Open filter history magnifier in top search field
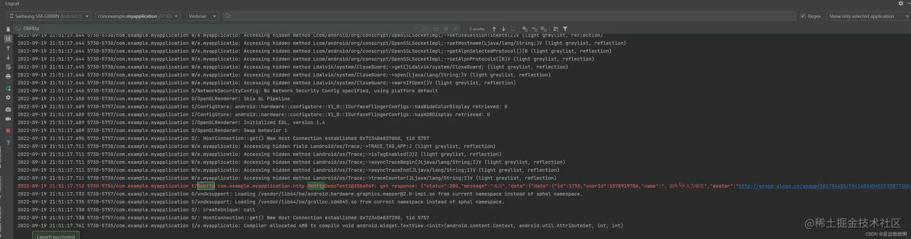This screenshot has width=911, height=239. (228, 16)
